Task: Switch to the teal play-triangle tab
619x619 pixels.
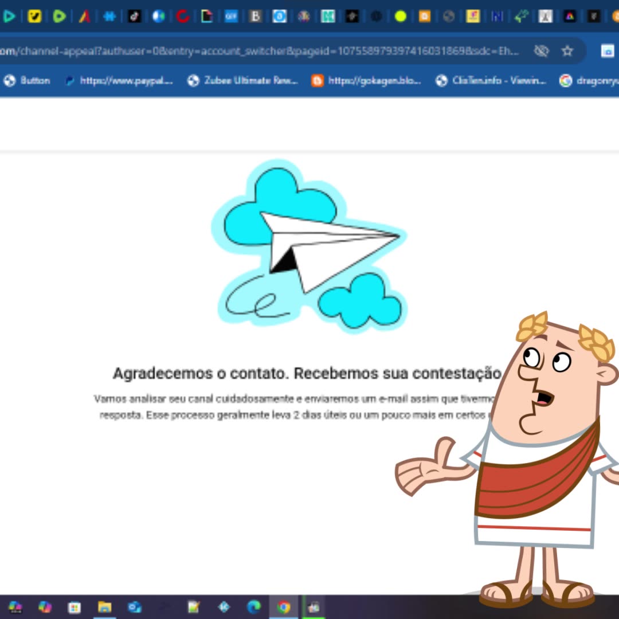Action: point(9,16)
